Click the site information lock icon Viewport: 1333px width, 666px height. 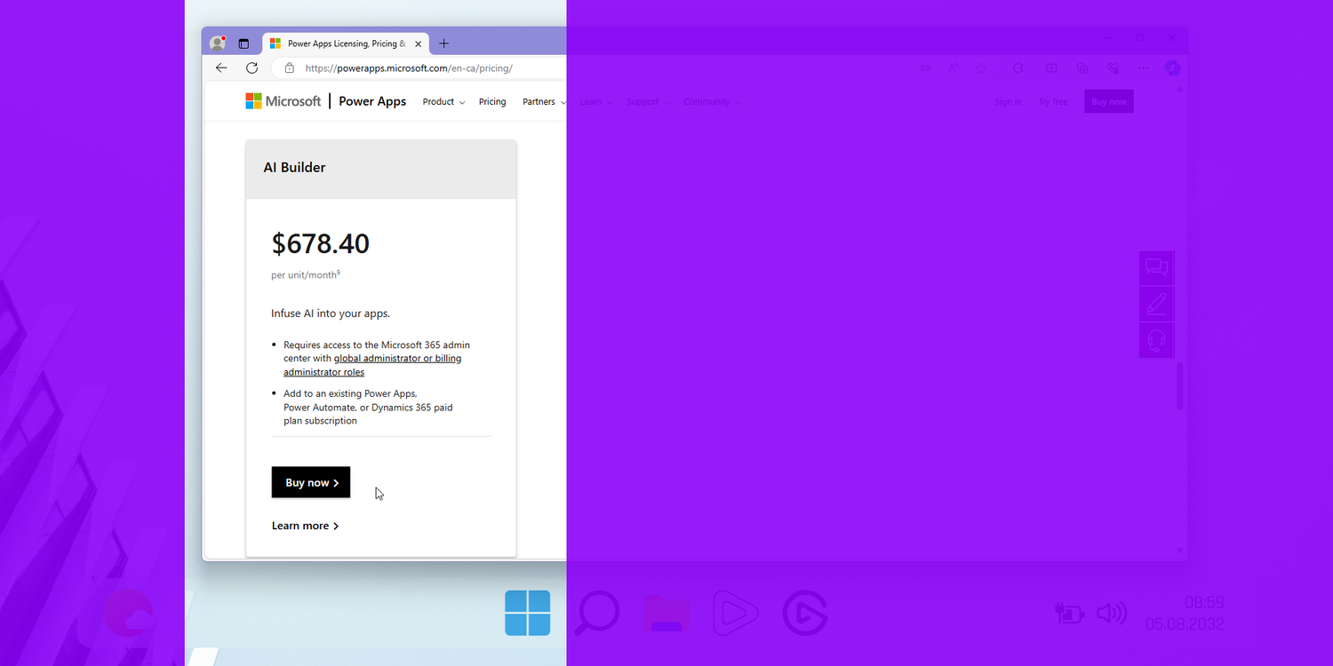(289, 68)
